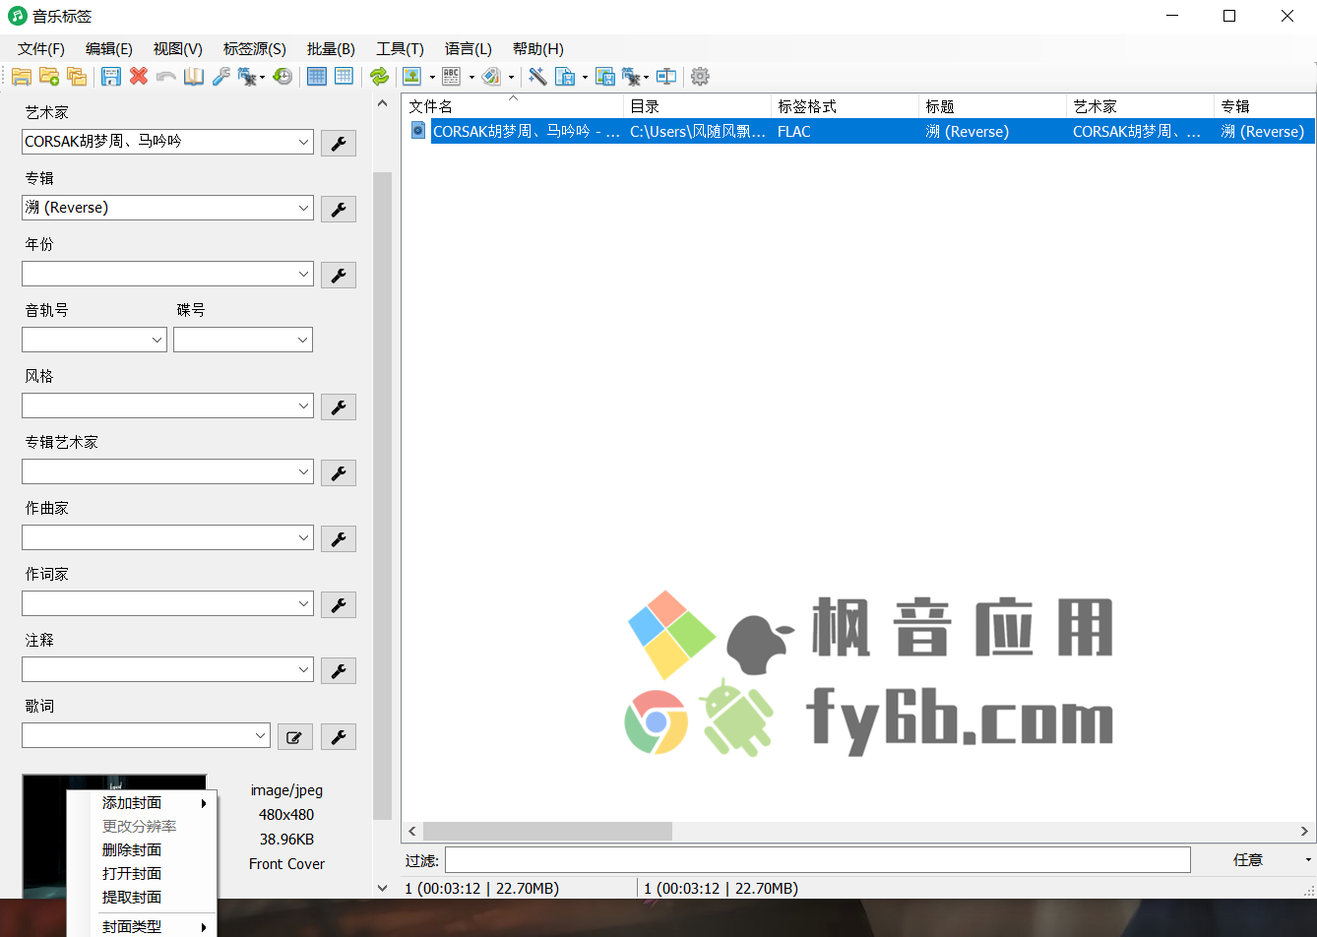Expand the 作曲家 combo box dropdown
The width and height of the screenshot is (1317, 937).
tap(303, 537)
